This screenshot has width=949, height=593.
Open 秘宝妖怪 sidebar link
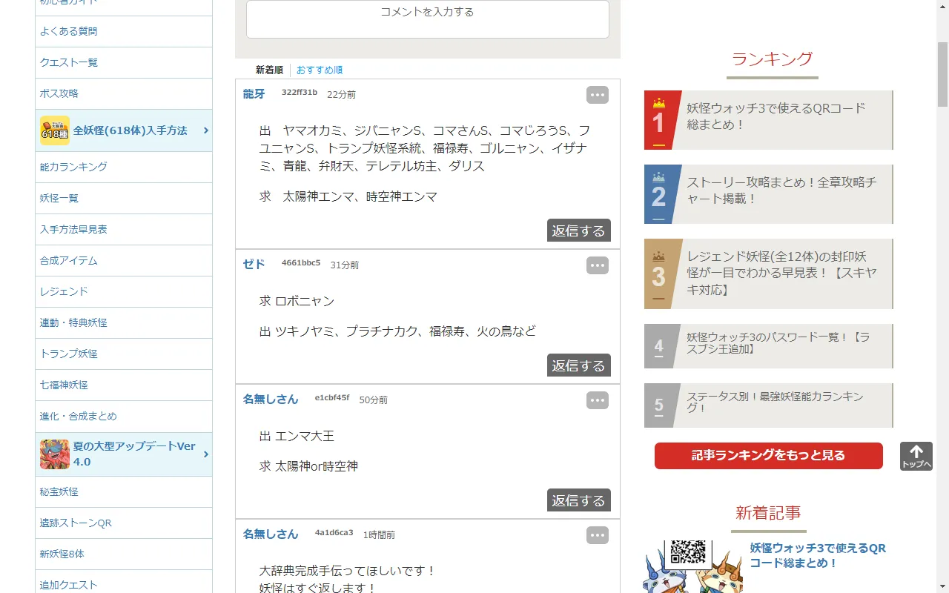click(124, 491)
